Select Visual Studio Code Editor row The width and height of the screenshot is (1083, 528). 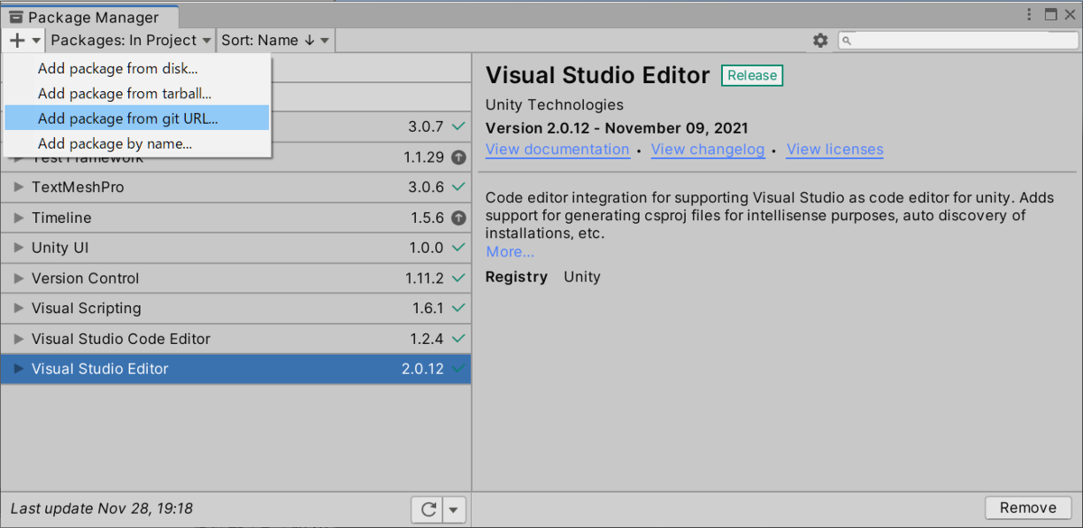click(236, 338)
